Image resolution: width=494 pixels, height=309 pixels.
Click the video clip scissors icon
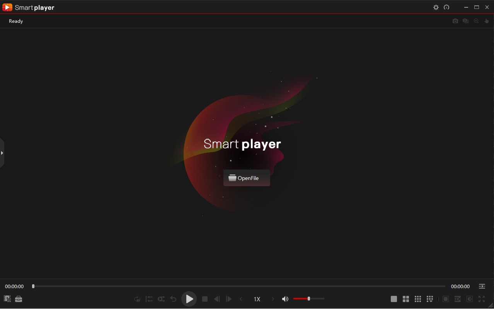[x=7, y=299]
